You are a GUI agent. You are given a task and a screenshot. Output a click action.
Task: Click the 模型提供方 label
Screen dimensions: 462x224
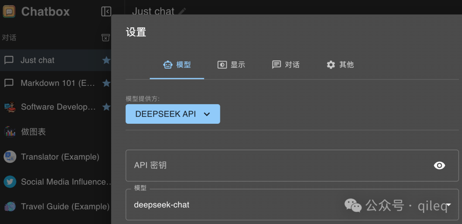[x=142, y=99]
